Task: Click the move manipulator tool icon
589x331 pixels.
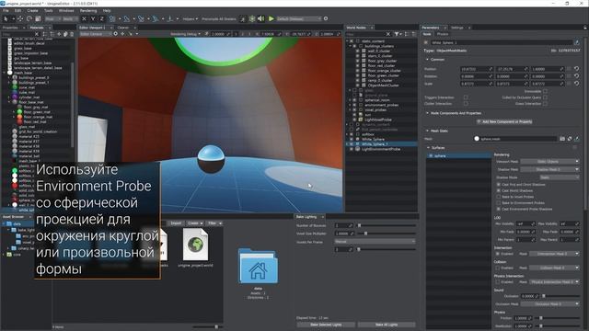Action: tap(20, 18)
